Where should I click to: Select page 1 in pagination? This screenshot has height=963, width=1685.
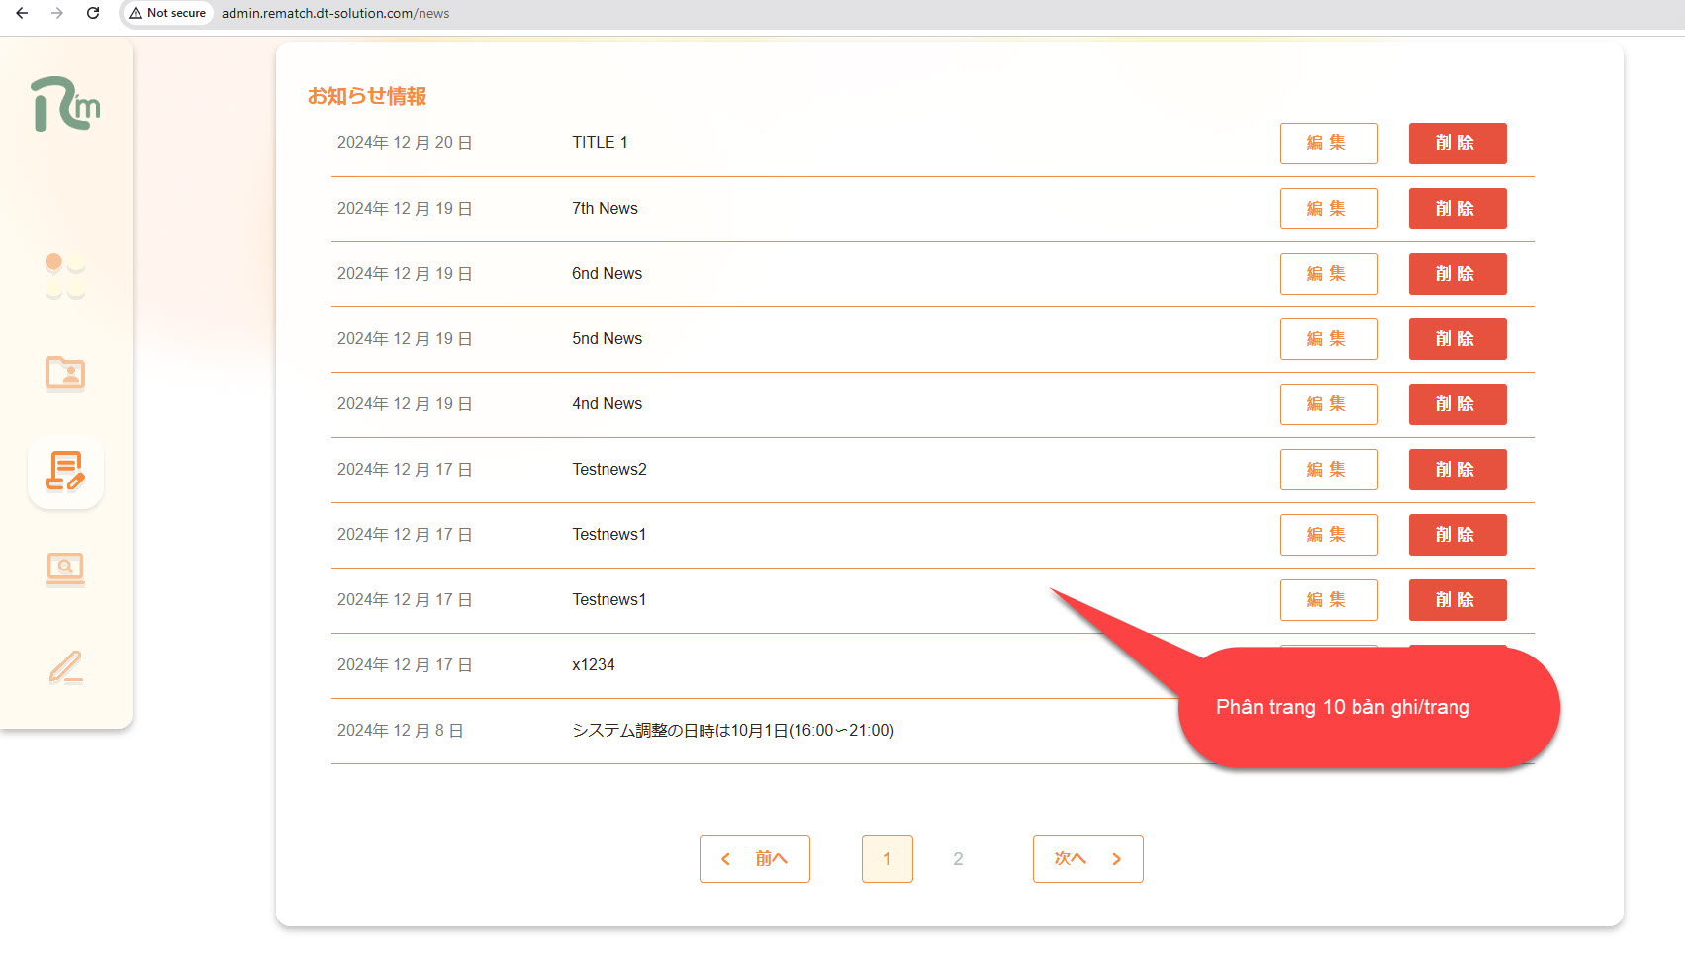pos(887,859)
